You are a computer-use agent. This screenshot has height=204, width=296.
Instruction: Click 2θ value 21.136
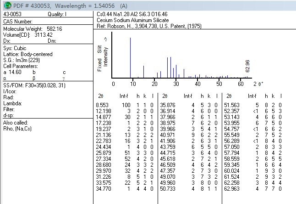click(104, 135)
